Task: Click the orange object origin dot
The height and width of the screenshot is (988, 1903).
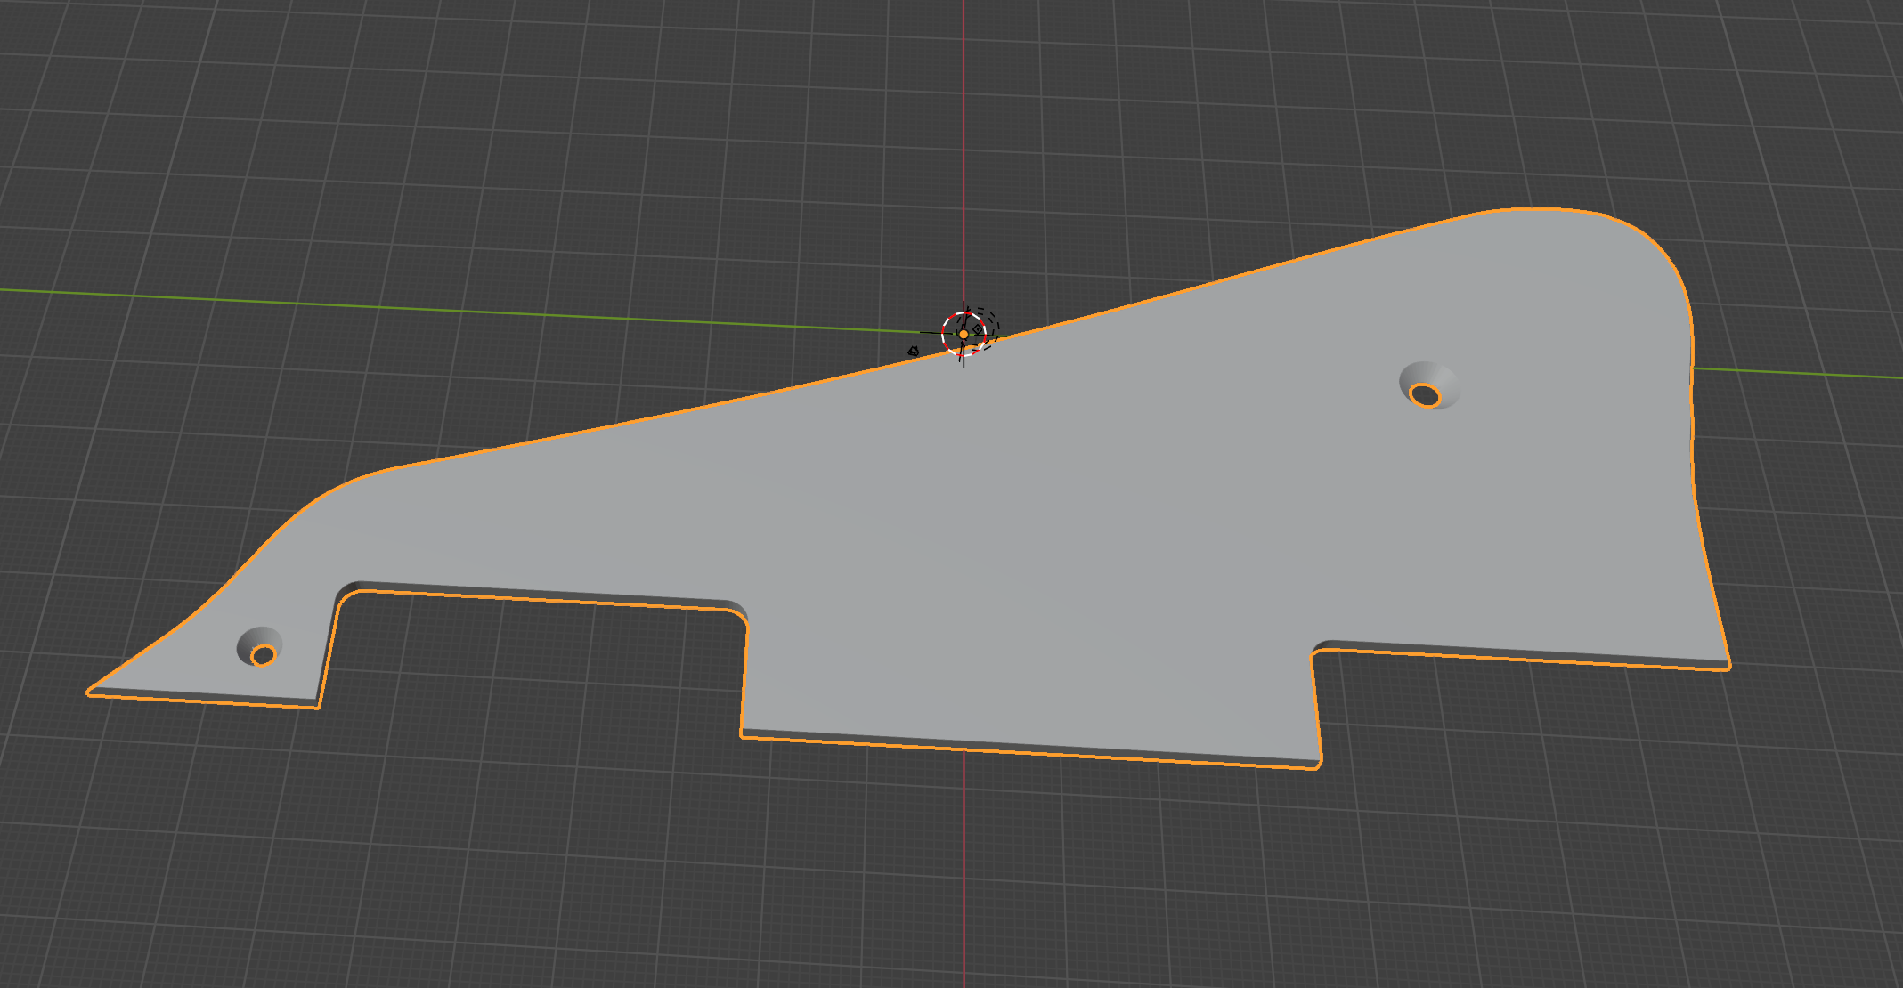Action: coord(964,335)
